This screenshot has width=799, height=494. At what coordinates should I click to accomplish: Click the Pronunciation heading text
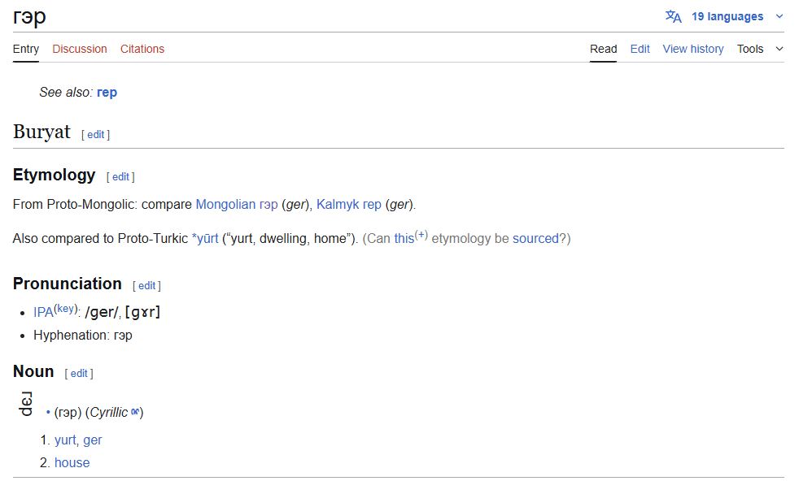(x=68, y=284)
